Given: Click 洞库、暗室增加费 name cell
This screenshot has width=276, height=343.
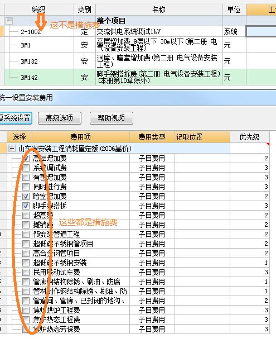Looking at the screenshot, I should pyautogui.click(x=159, y=61).
